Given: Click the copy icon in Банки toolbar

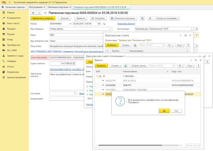Looking at the screenshot, I should (126, 66).
